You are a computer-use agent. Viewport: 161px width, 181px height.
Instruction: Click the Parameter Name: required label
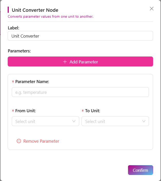32,82
